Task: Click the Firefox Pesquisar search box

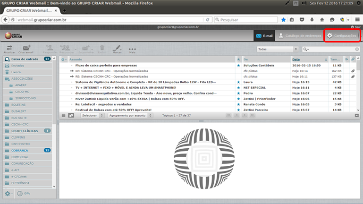Action: 246,20
